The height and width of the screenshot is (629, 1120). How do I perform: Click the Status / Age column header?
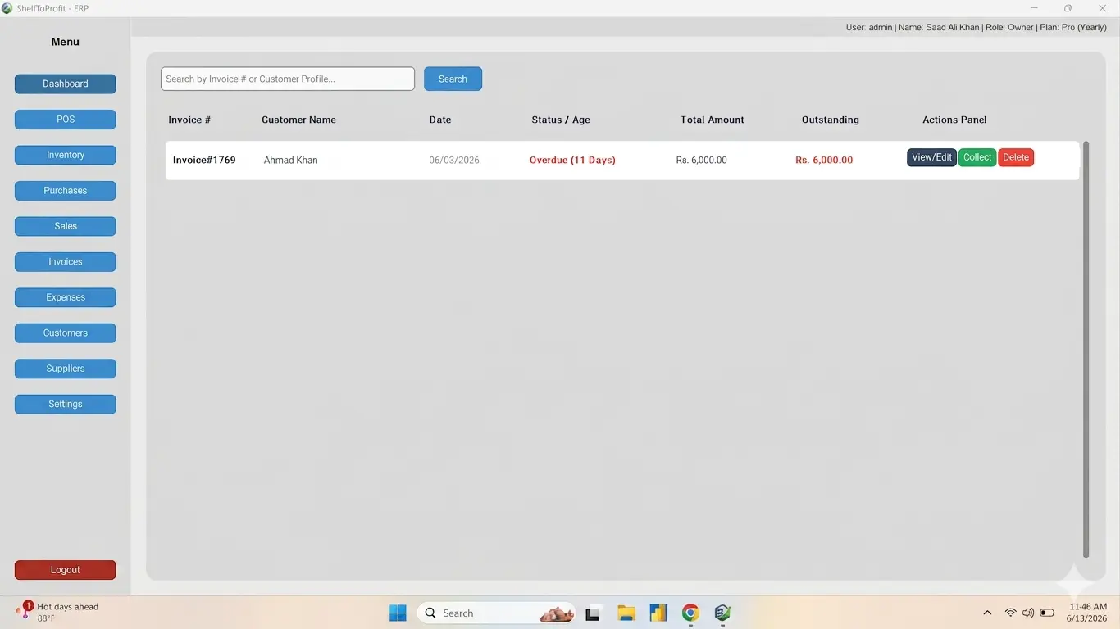coord(561,120)
